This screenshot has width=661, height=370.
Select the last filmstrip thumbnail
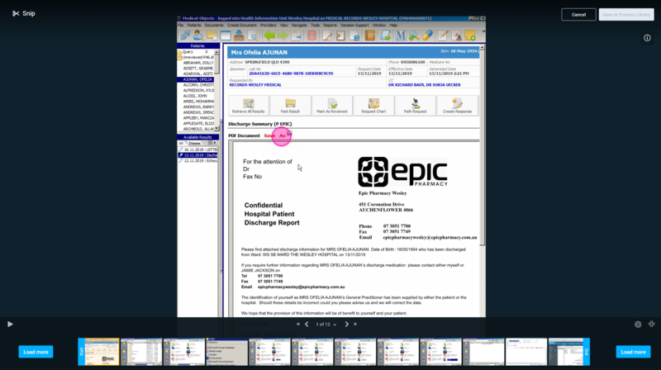[566, 352]
